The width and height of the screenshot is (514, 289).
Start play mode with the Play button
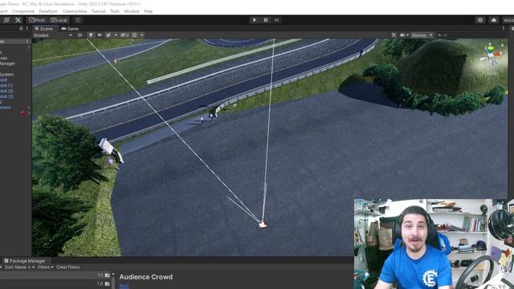[x=255, y=20]
